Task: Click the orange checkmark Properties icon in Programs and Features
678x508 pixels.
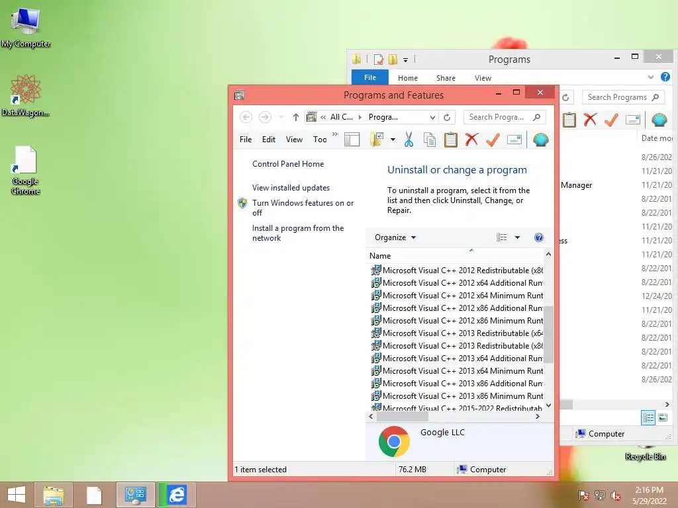Action: pyautogui.click(x=493, y=140)
